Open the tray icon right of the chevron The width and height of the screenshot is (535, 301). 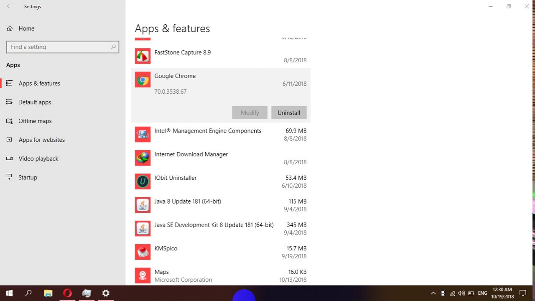coord(443,293)
